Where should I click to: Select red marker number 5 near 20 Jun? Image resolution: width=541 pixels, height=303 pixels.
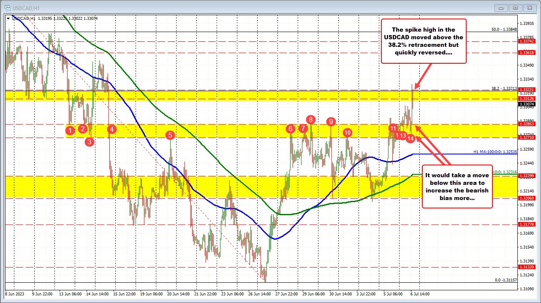point(170,135)
